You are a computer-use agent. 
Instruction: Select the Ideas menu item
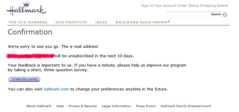[x=101, y=22]
